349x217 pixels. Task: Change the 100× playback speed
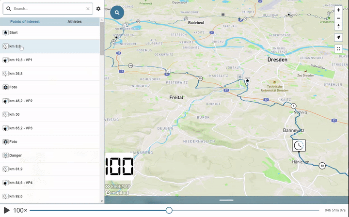(20, 210)
